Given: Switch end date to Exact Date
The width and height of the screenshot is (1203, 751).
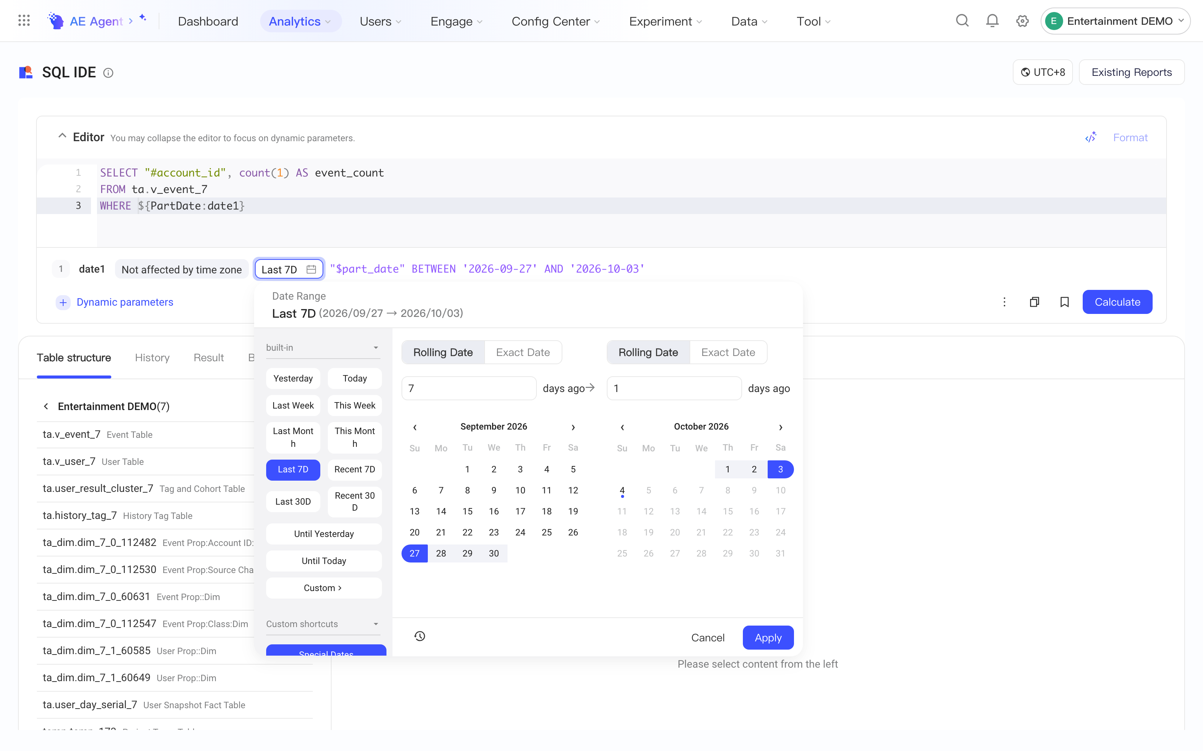Looking at the screenshot, I should click(728, 352).
